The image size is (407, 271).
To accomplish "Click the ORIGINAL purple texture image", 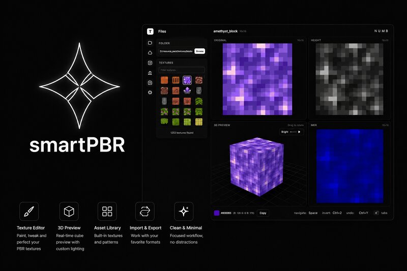I will (x=257, y=79).
